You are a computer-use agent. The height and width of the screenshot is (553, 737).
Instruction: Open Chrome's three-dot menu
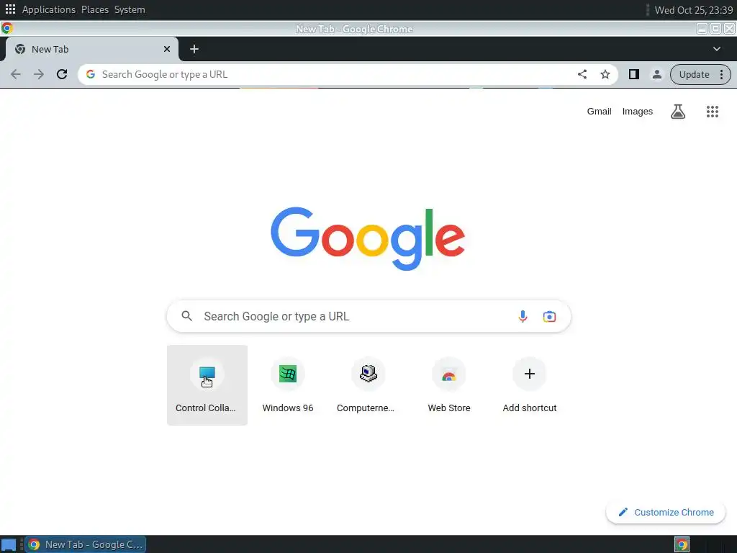coord(721,74)
